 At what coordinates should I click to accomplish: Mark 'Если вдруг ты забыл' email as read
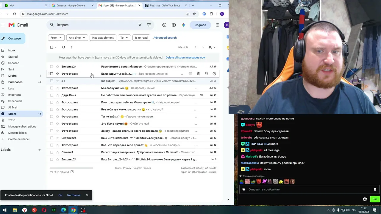pyautogui.click(x=206, y=74)
